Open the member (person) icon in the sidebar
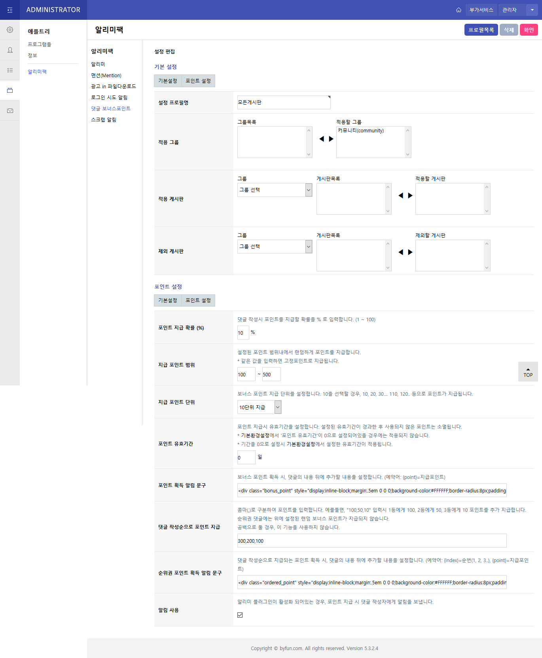Viewport: 542px width, 658px height. click(x=10, y=50)
